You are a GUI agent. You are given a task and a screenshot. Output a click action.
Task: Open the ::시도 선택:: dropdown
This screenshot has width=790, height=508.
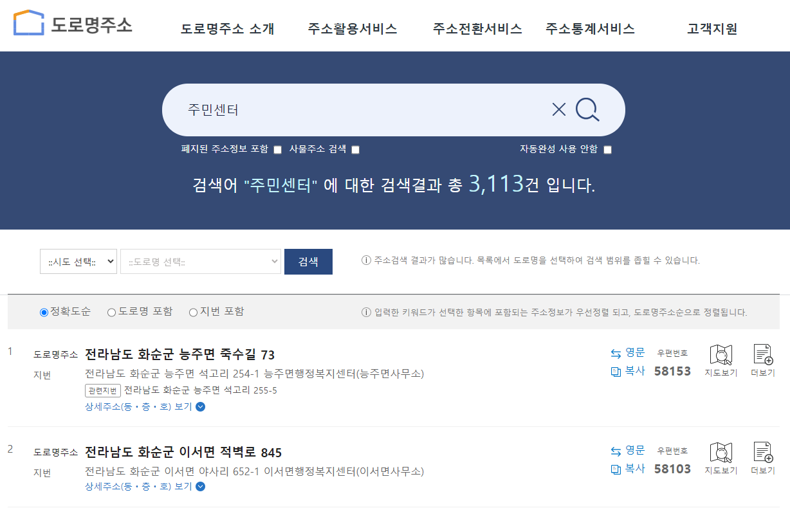coord(78,261)
